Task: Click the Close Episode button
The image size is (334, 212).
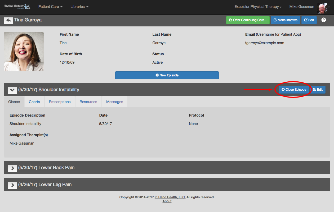Action: tap(294, 90)
